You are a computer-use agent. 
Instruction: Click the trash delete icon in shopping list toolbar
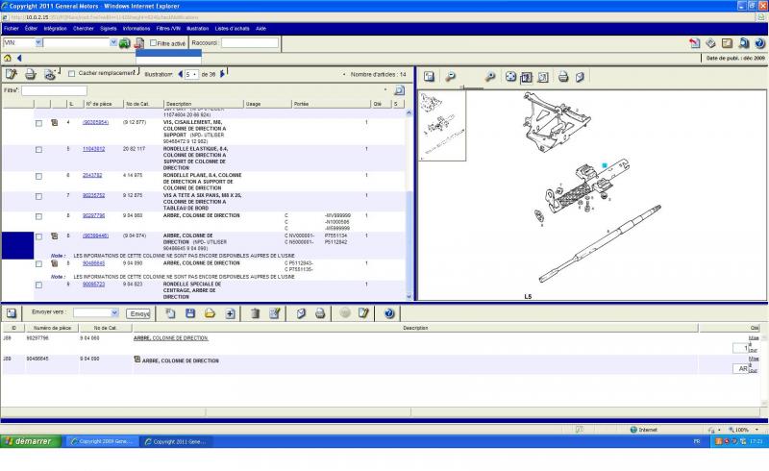(255, 313)
